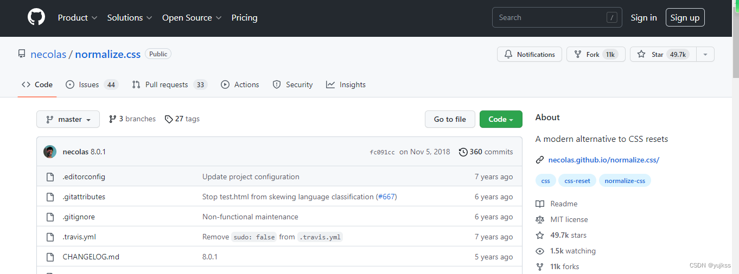The height and width of the screenshot is (274, 739).
Task: Fork the repository using fork button
Action: [587, 55]
